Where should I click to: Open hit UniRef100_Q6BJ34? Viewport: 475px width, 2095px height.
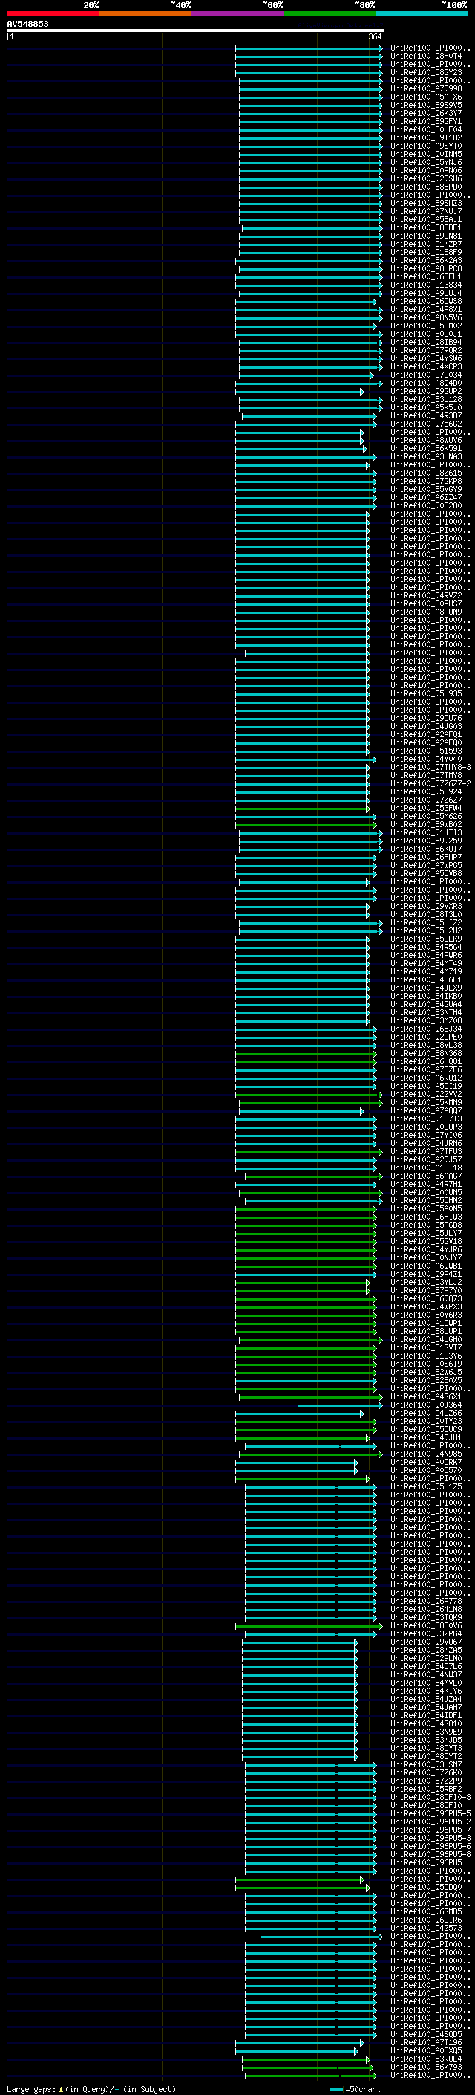425,1029
